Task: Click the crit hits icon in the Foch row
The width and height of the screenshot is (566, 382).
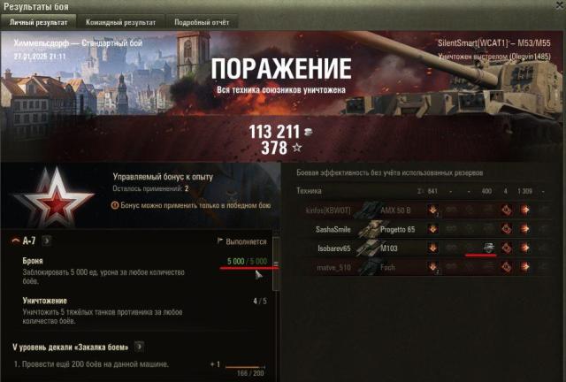Action: click(x=507, y=267)
